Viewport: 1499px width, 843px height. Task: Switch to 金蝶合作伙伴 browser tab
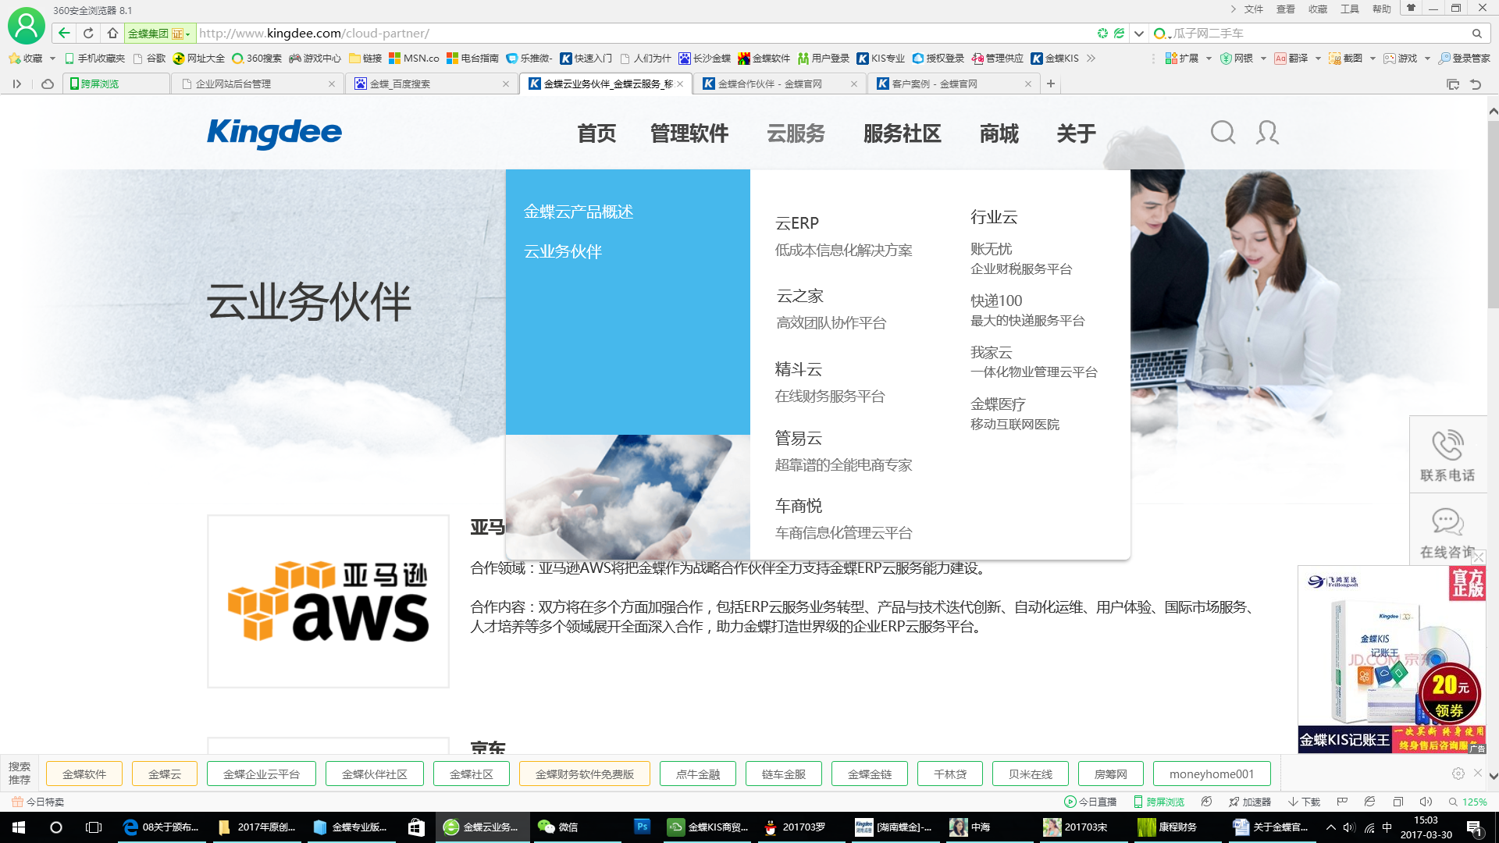click(769, 84)
